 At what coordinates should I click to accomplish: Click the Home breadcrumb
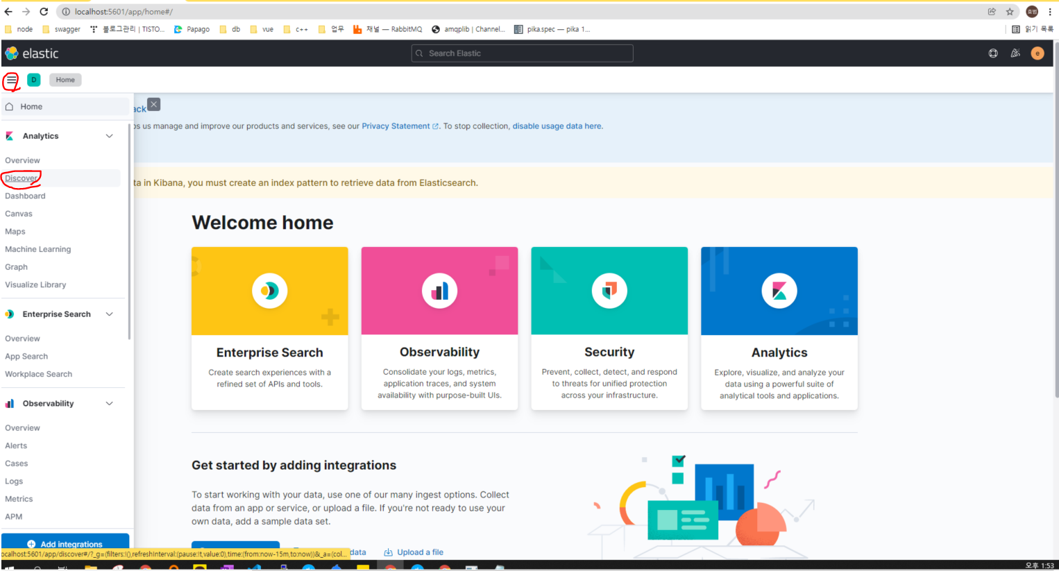click(x=65, y=80)
